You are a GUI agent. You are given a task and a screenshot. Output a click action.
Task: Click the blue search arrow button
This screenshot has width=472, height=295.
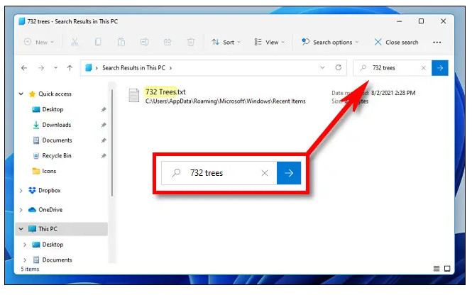click(x=440, y=68)
